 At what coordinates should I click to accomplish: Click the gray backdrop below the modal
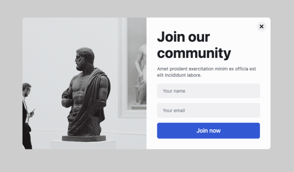click(x=147, y=161)
